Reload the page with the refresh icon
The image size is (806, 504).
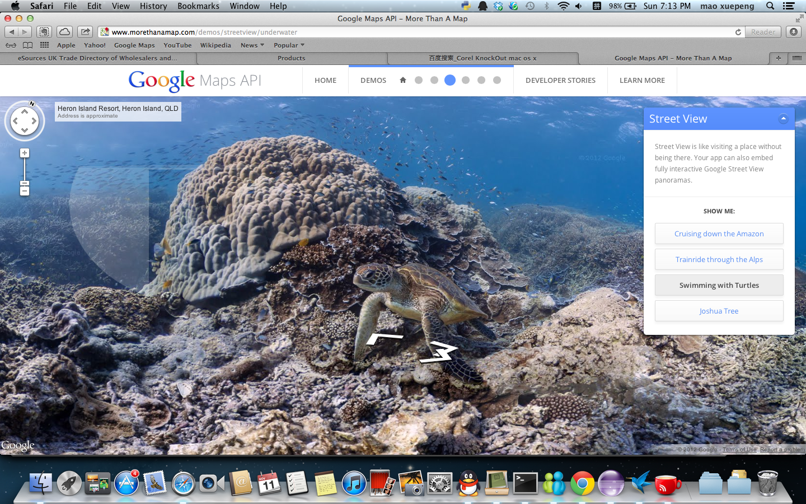point(738,32)
